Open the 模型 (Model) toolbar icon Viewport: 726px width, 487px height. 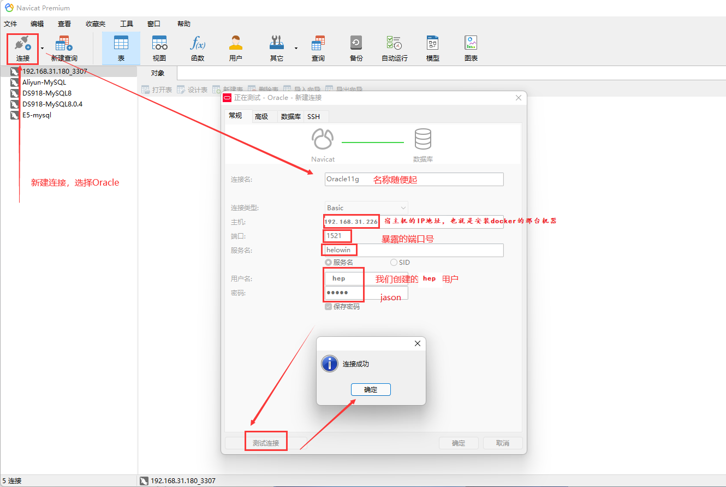tap(432, 48)
